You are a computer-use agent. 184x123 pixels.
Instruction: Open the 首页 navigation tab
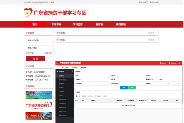point(35,24)
